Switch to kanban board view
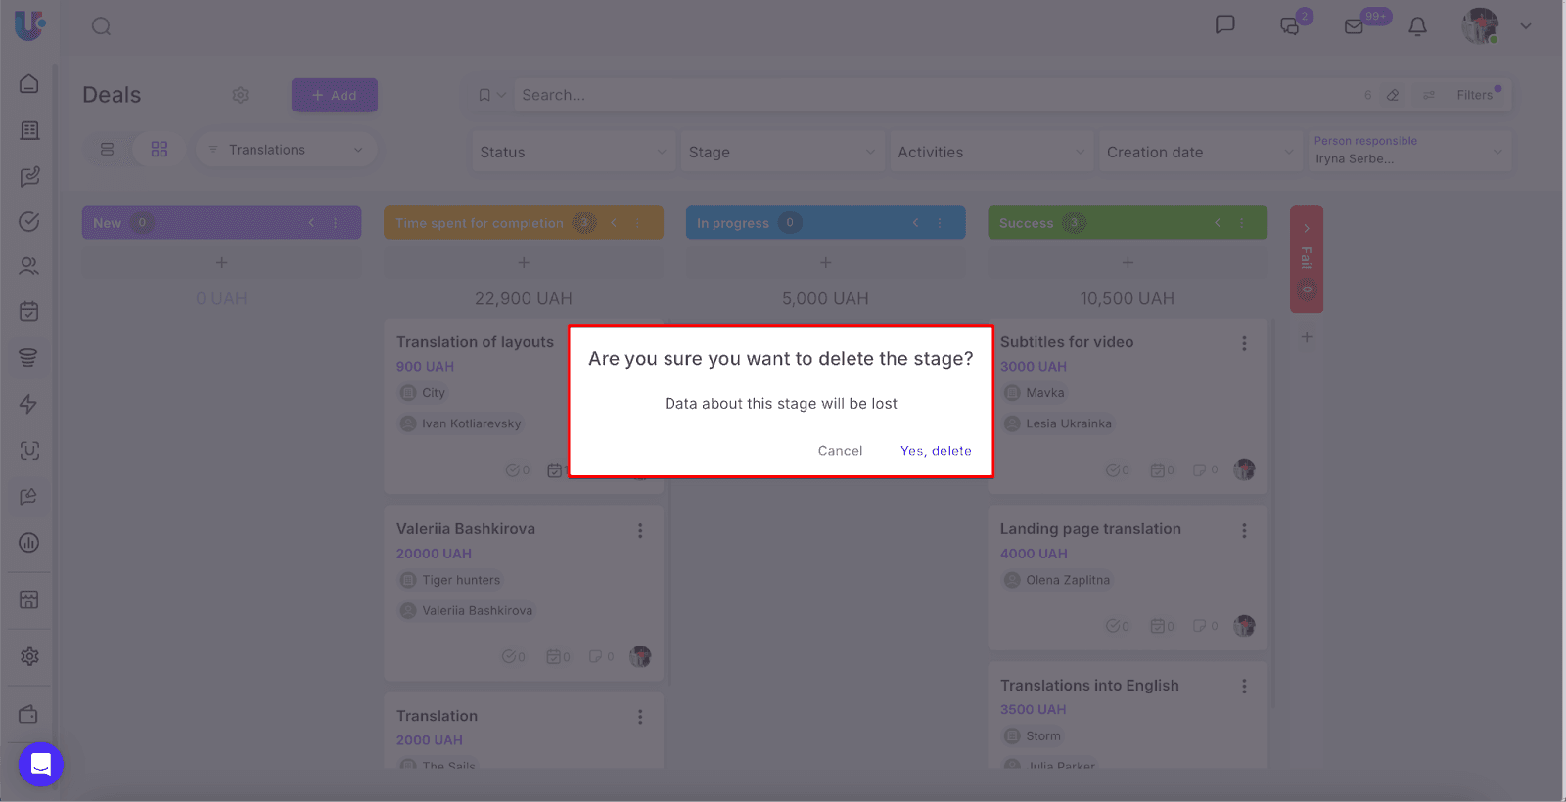 pos(160,150)
